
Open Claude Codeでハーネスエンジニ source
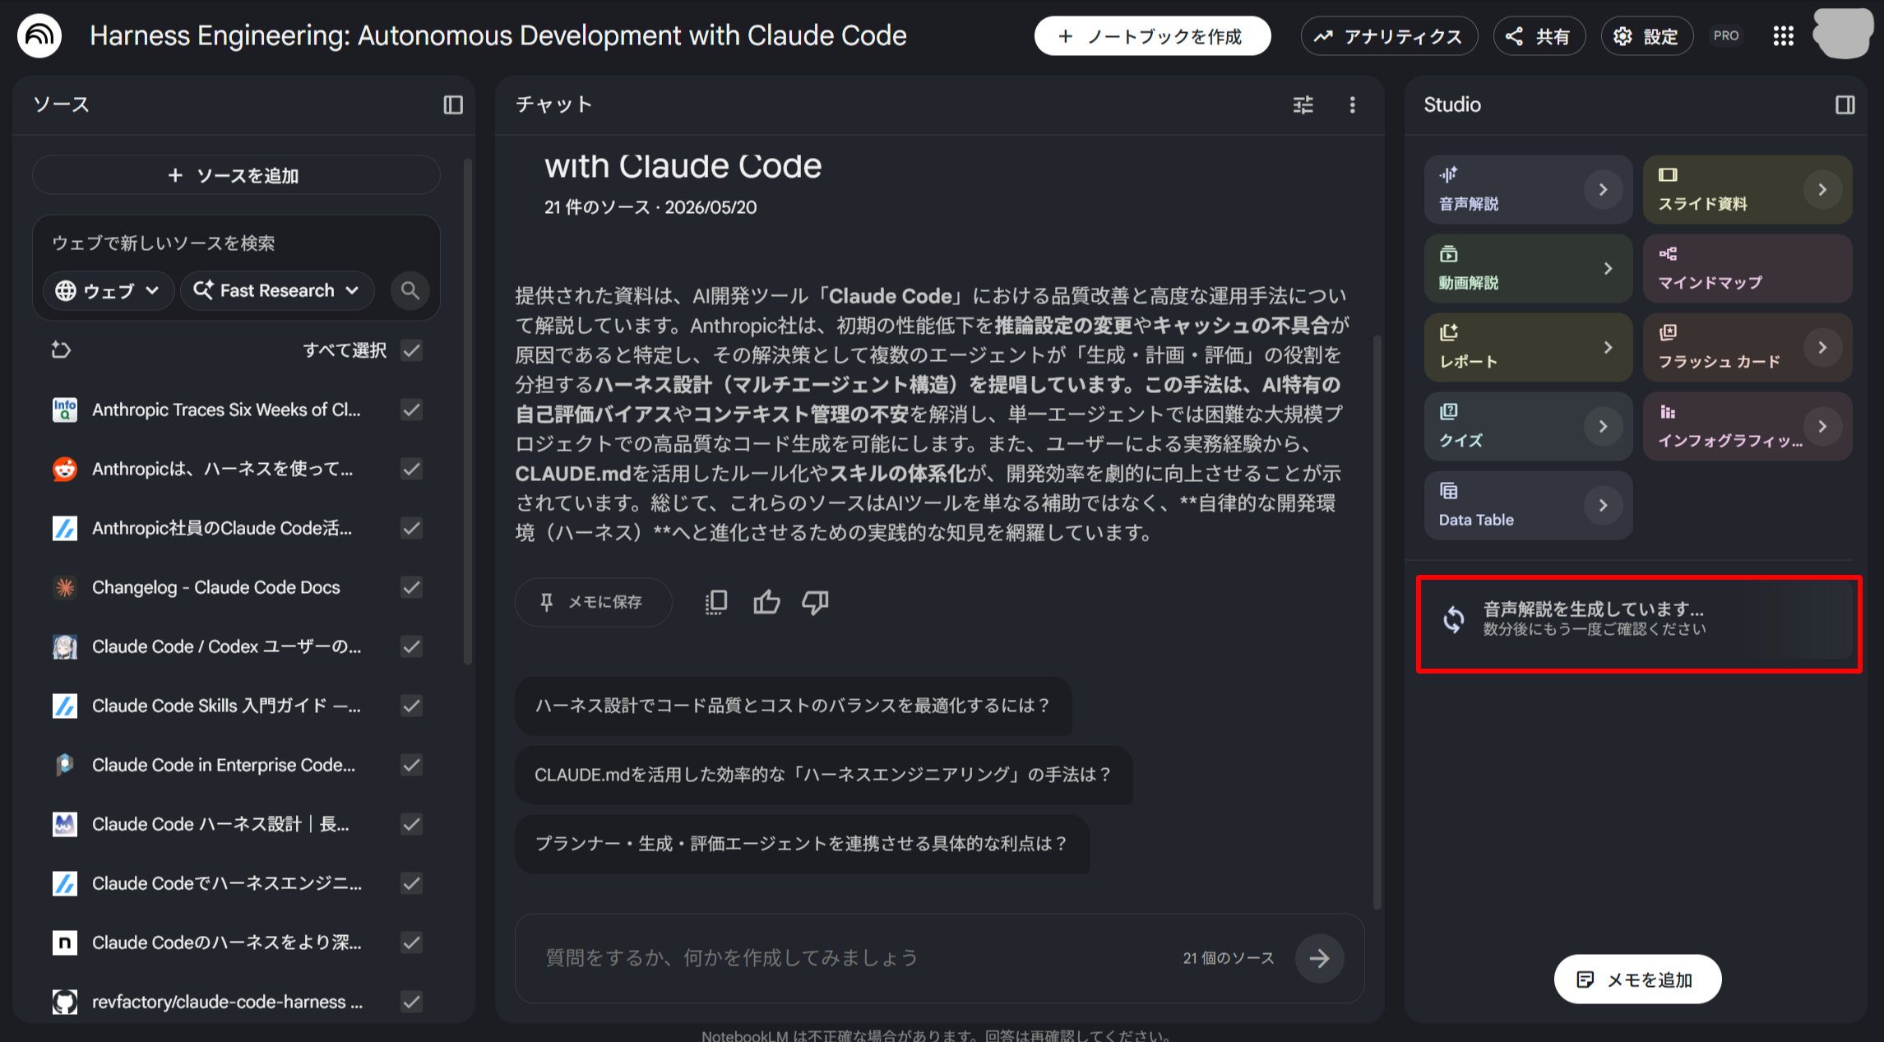[x=227, y=883]
